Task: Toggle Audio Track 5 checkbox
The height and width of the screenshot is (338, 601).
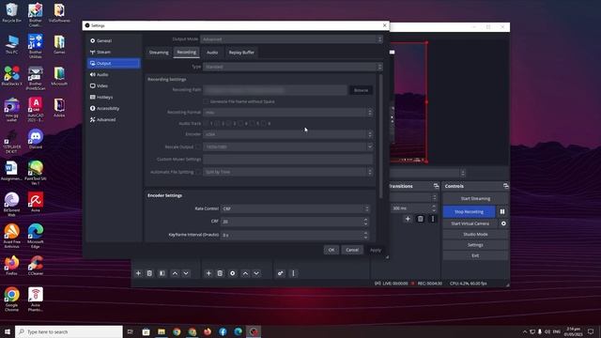Action: [252, 123]
